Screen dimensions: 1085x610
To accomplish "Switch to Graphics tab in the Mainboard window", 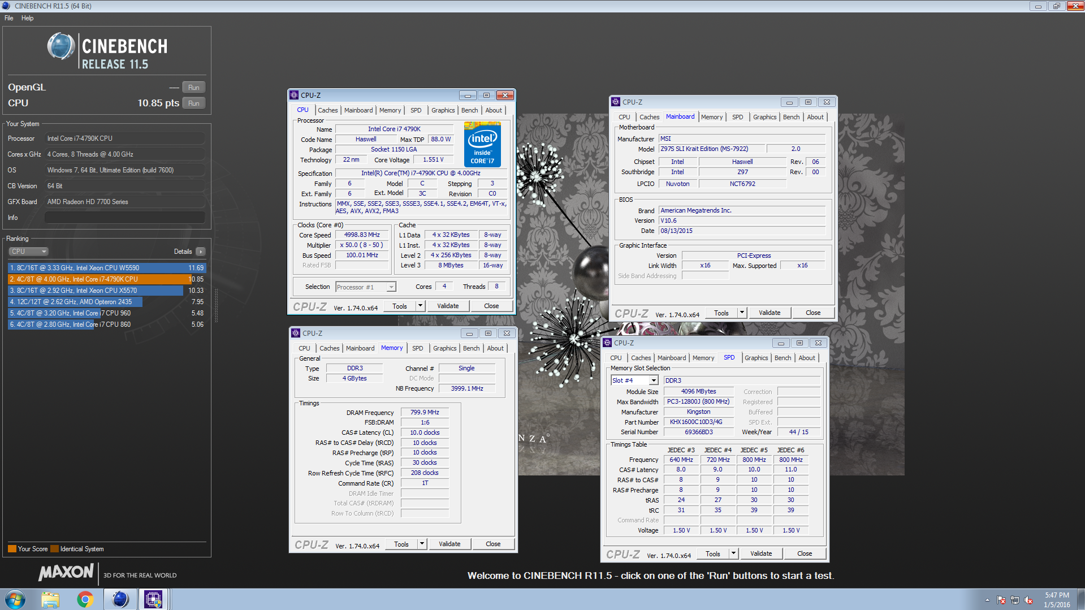I will pyautogui.click(x=764, y=117).
